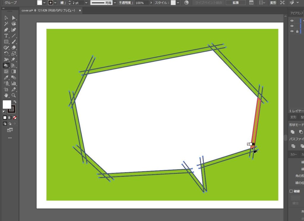Open the stroke weight 2 pt dropdown
The height and width of the screenshot is (221, 304).
click(86, 3)
